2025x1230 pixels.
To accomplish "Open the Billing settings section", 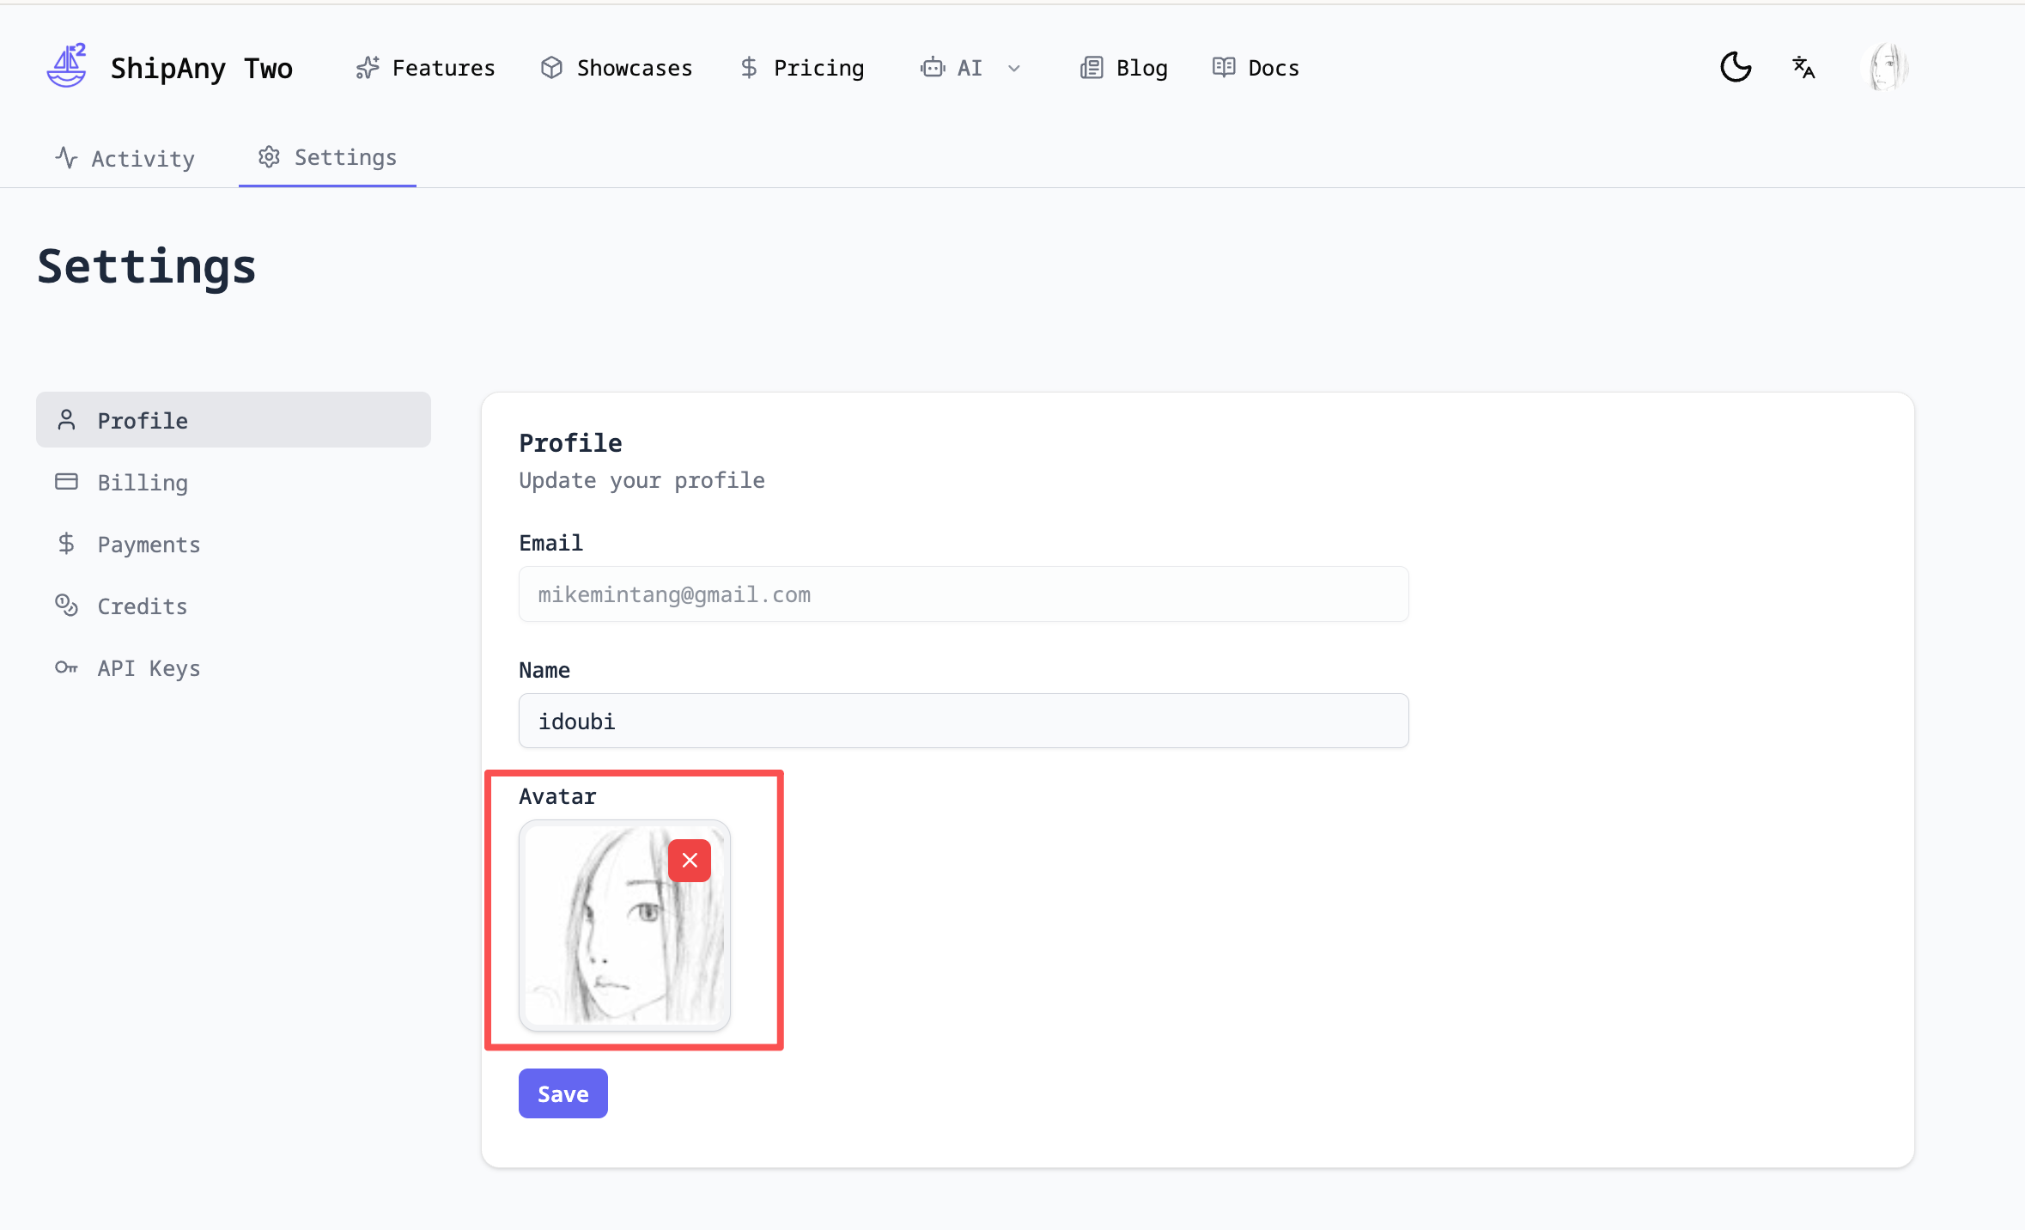I will pos(143,482).
